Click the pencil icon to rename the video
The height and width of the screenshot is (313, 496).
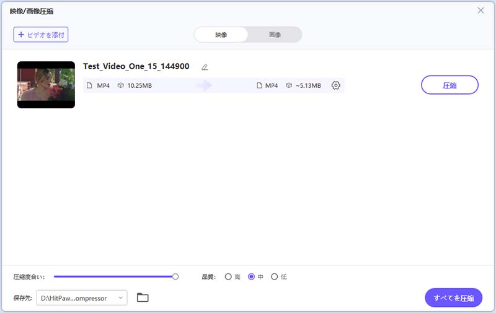point(205,67)
